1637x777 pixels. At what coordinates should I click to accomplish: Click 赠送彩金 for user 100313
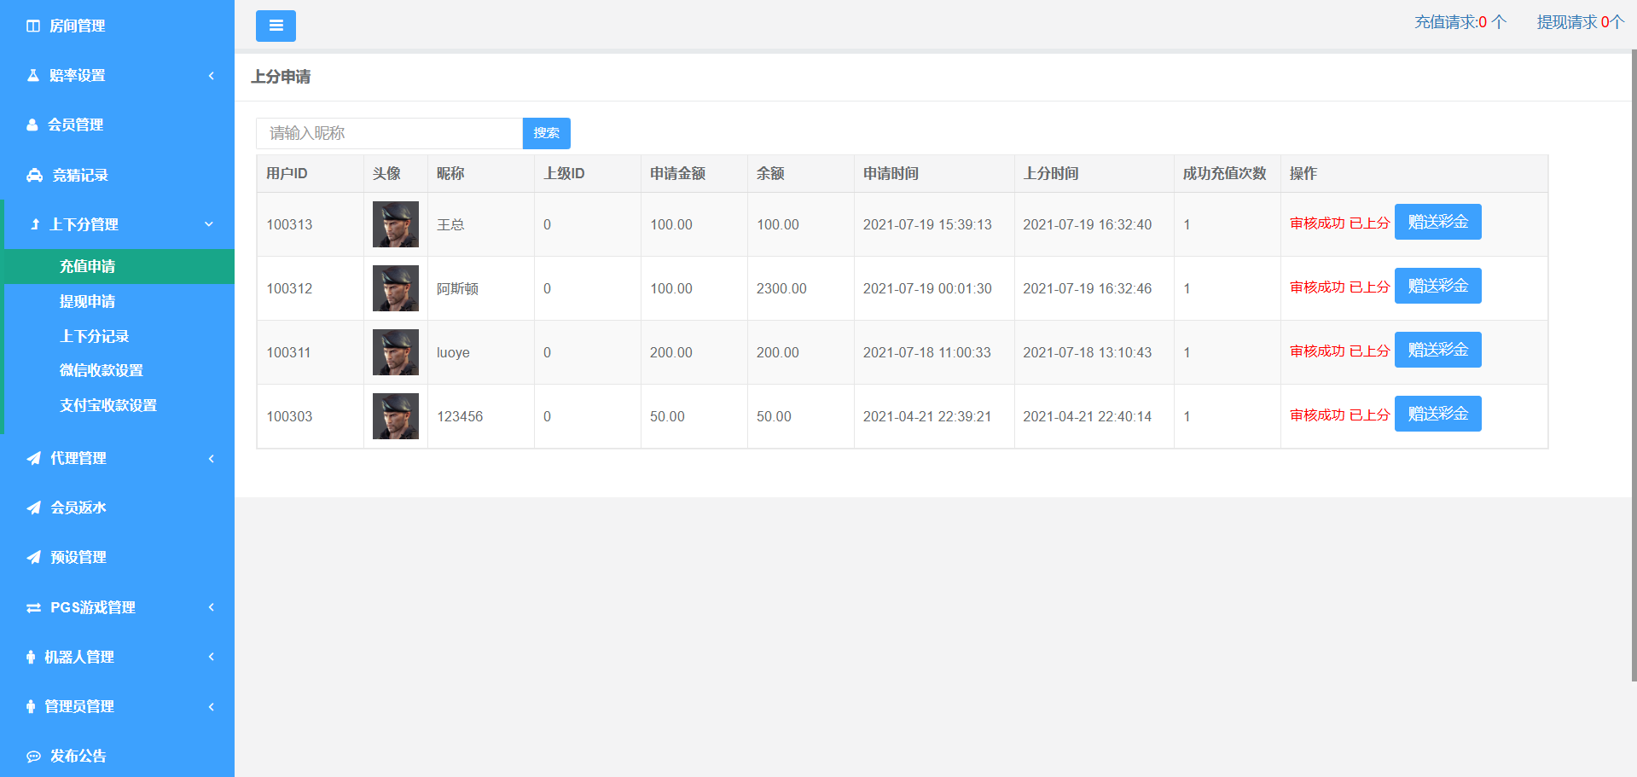click(1437, 222)
